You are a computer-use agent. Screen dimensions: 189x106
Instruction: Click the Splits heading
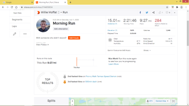tap(51, 101)
